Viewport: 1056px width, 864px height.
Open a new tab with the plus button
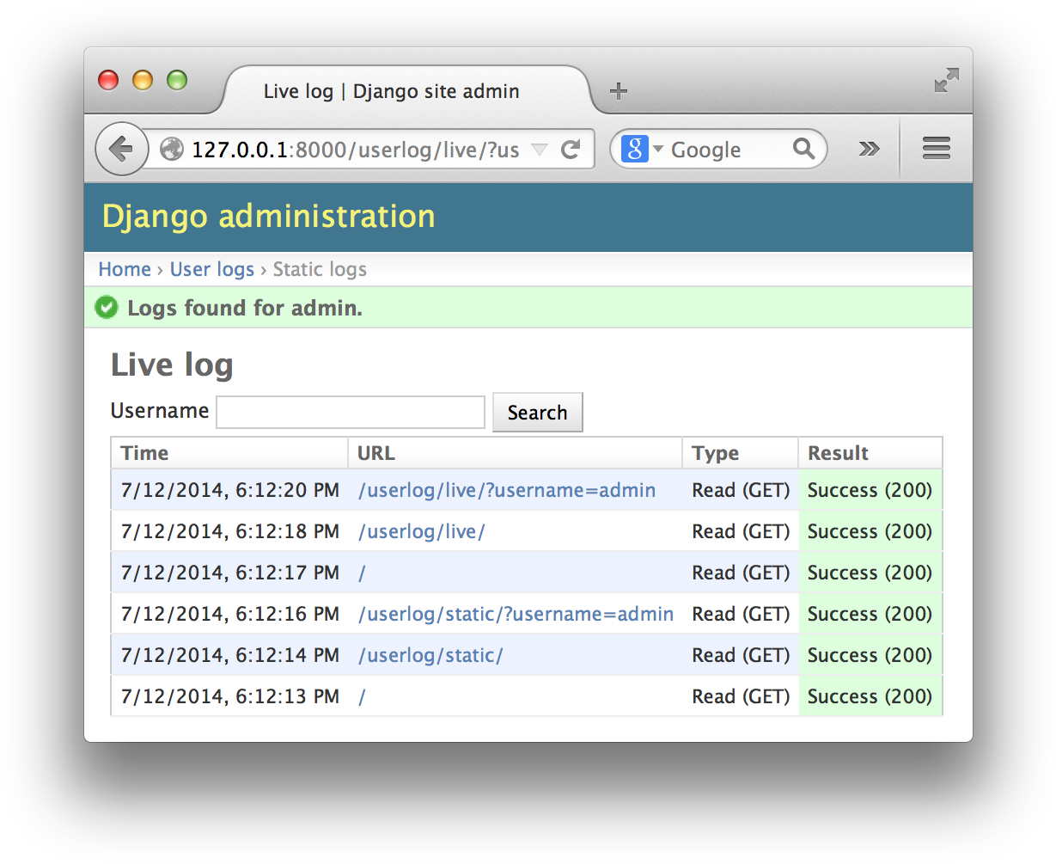pyautogui.click(x=619, y=91)
